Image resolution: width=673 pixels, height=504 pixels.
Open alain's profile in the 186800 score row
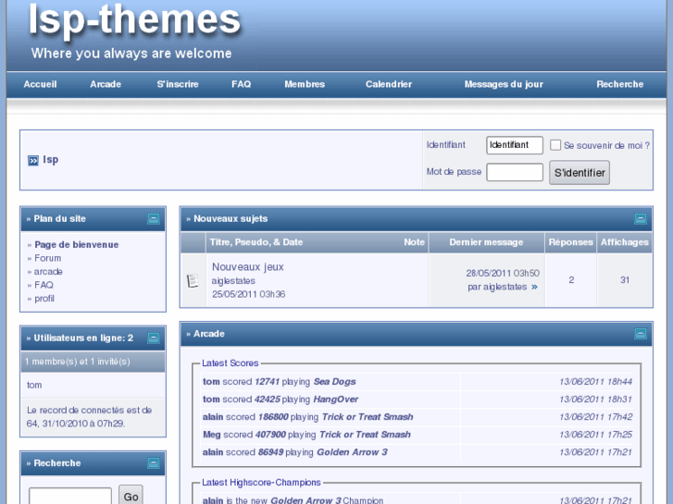click(x=213, y=417)
